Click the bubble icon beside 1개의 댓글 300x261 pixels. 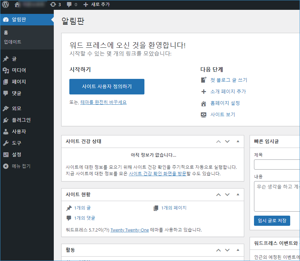69,218
